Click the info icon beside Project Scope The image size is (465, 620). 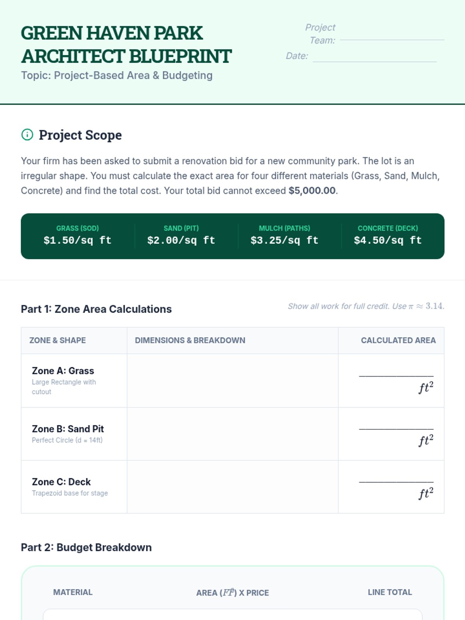[27, 135]
